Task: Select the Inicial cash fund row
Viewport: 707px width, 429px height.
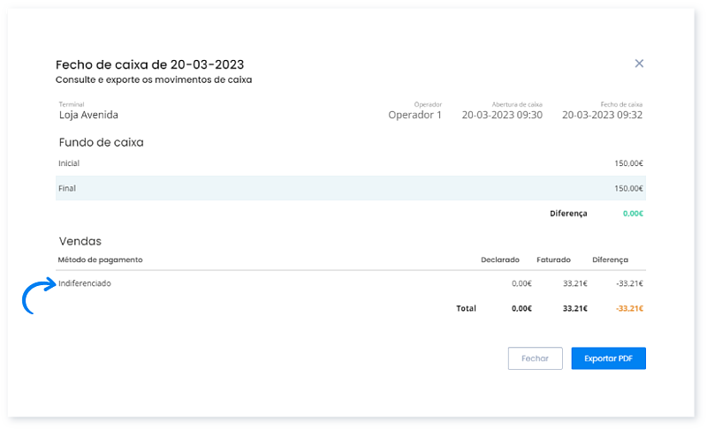Action: pyautogui.click(x=350, y=163)
